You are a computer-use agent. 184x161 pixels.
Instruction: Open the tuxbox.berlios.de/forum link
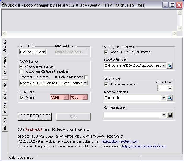(x=144, y=146)
